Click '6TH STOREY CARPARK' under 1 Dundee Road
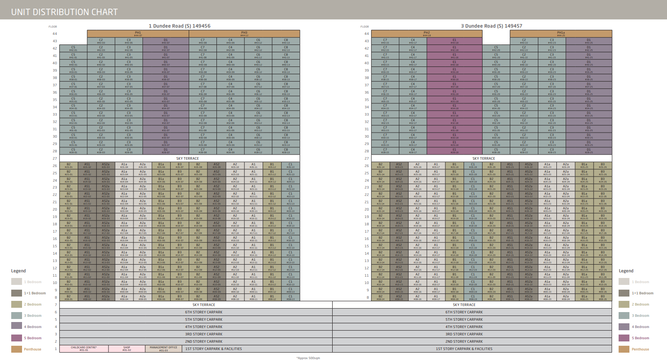Viewport: 667px width, 360px height. (x=204, y=312)
